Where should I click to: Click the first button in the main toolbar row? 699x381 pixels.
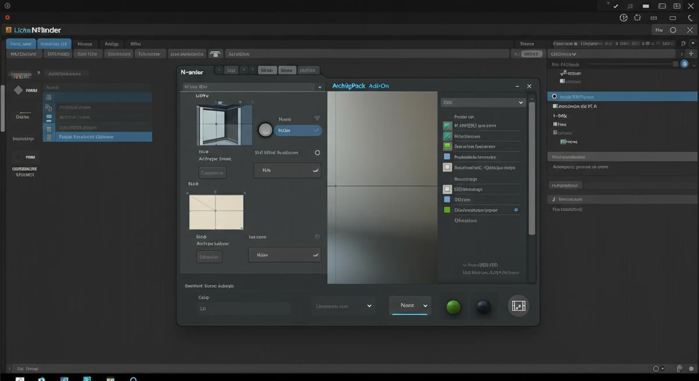[x=25, y=54]
